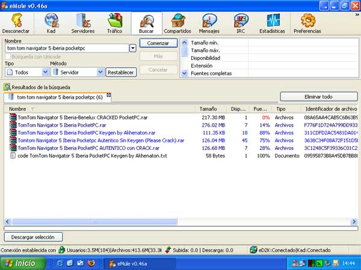Click the Extensión filter value field
361x270 pixels.
point(303,65)
